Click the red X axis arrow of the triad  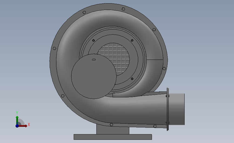[x=23, y=126]
